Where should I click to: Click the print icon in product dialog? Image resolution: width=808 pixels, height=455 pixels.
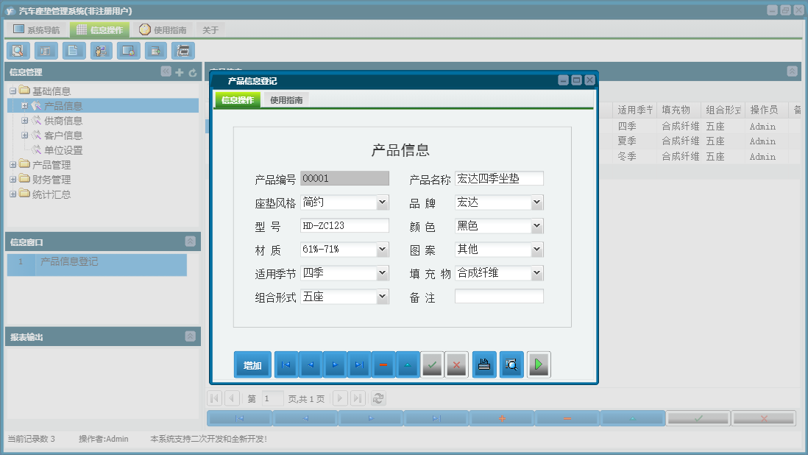tap(484, 365)
